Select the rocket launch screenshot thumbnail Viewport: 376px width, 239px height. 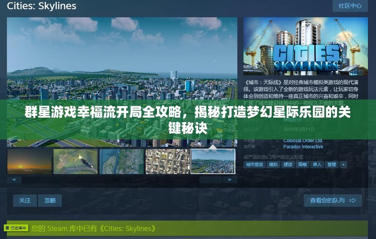pyautogui.click(x=75, y=161)
